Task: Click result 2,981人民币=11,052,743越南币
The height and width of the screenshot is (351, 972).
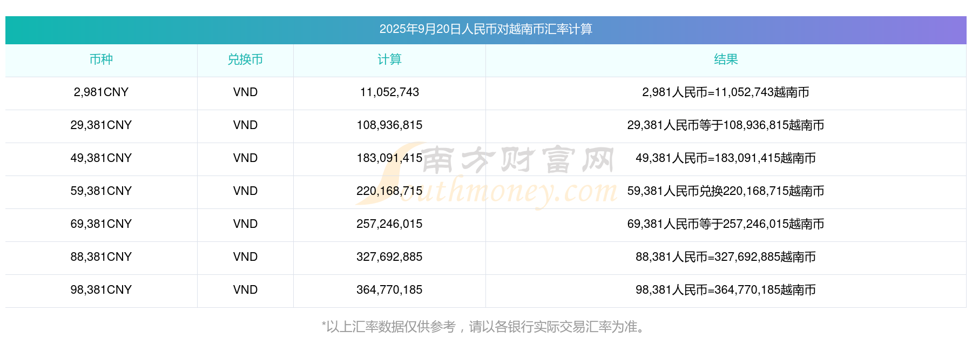Action: point(726,92)
